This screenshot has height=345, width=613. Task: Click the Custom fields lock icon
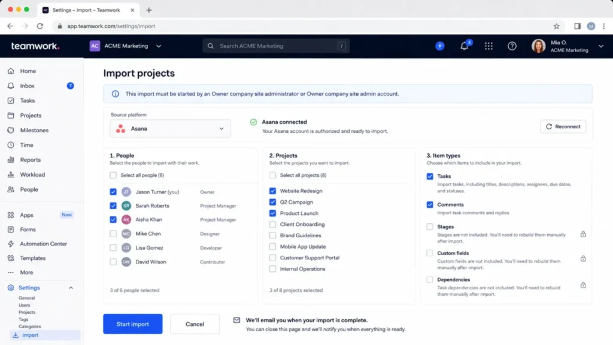coord(583,259)
